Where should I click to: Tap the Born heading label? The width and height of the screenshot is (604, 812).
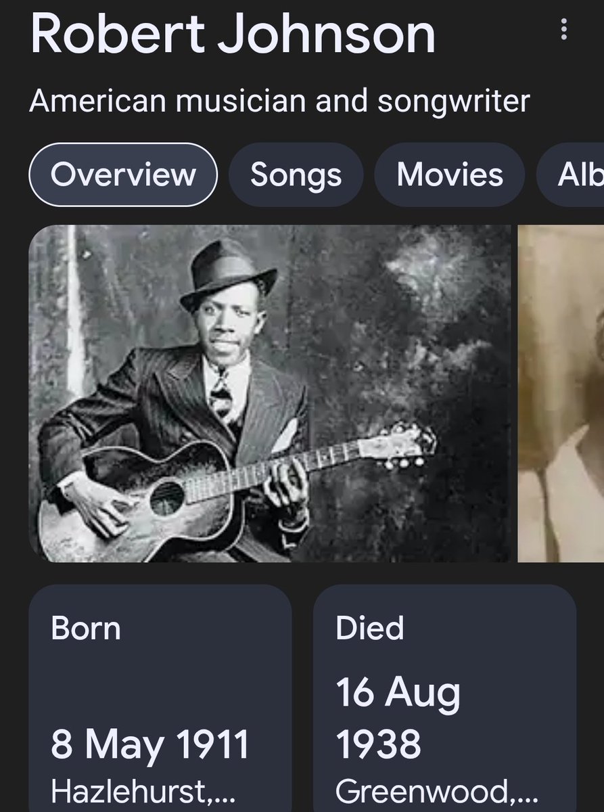pos(86,628)
